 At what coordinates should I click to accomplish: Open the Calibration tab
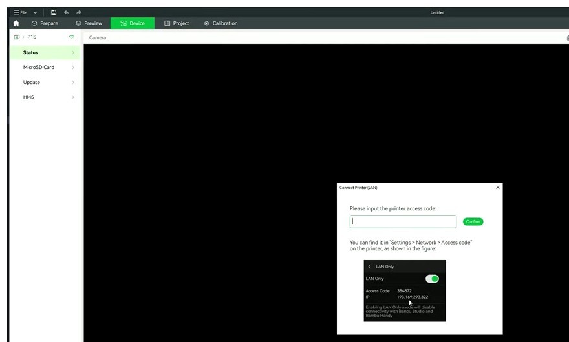(x=220, y=23)
